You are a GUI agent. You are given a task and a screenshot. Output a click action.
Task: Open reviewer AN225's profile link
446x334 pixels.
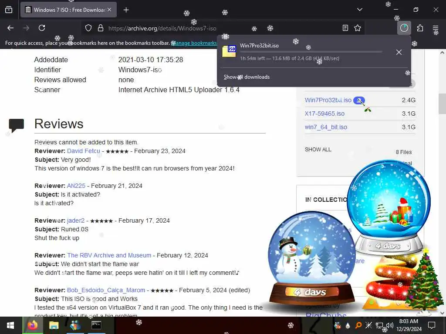click(x=76, y=186)
